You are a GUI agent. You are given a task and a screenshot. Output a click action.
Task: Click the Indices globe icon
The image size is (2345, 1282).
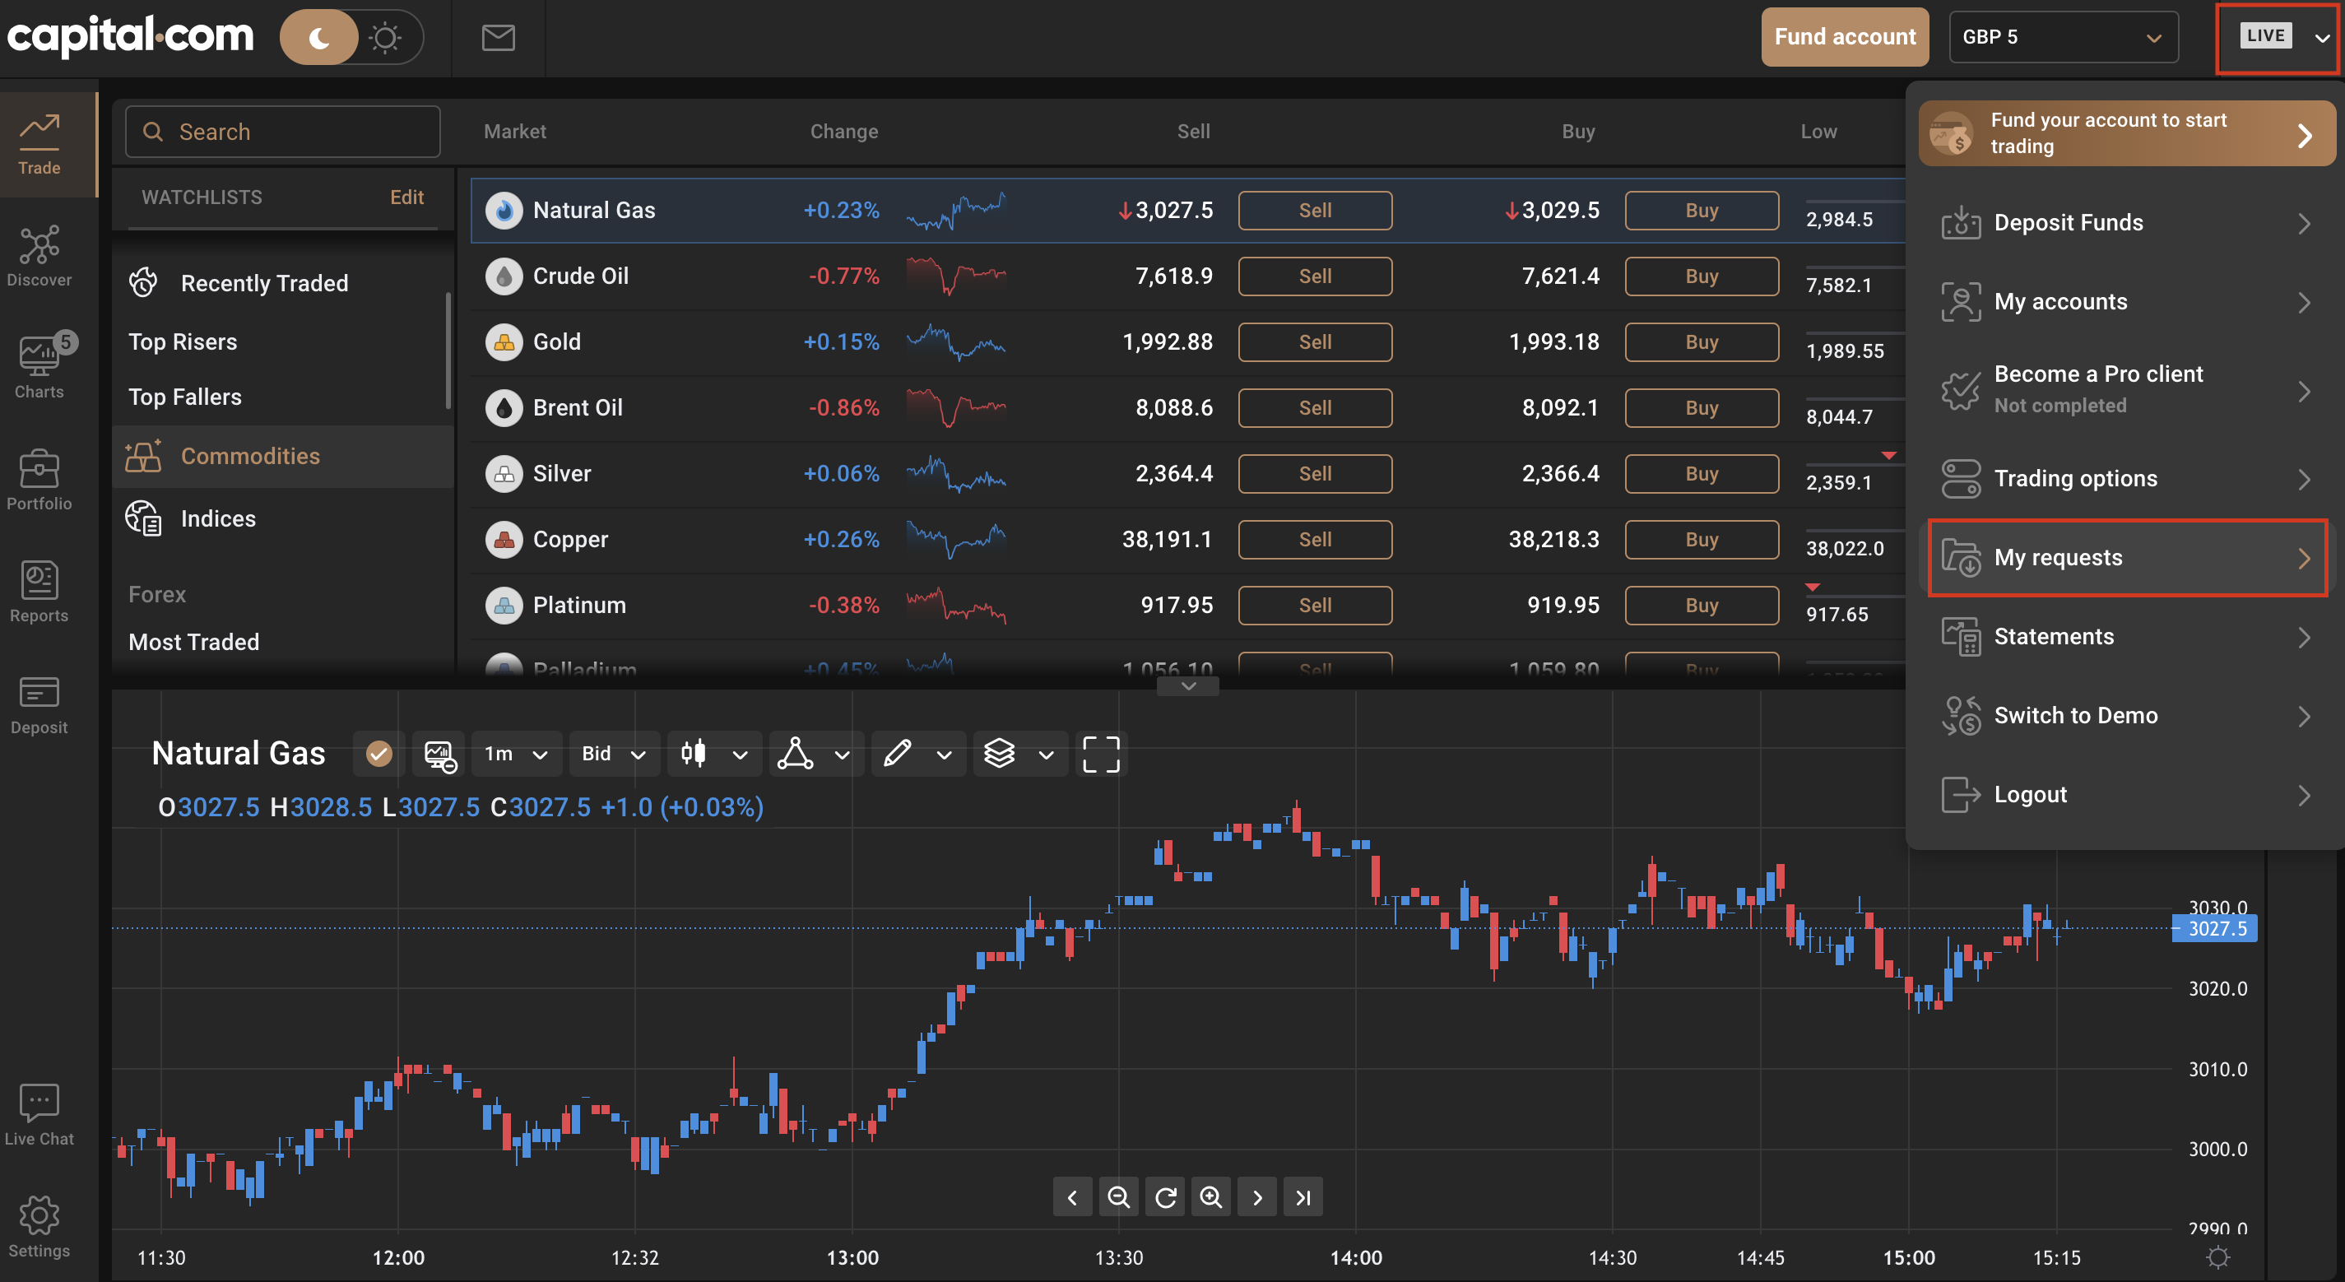coord(143,518)
